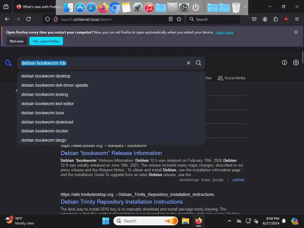This screenshot has height=228, width=304.
Task: Click the Windows taskbar search box
Action: (x=145, y=221)
